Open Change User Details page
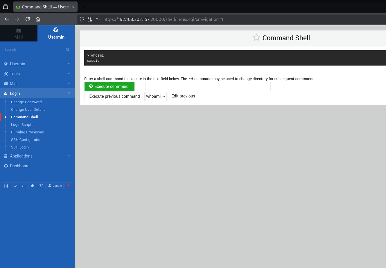Screen dimensions: 386x268 pyautogui.click(x=28, y=110)
